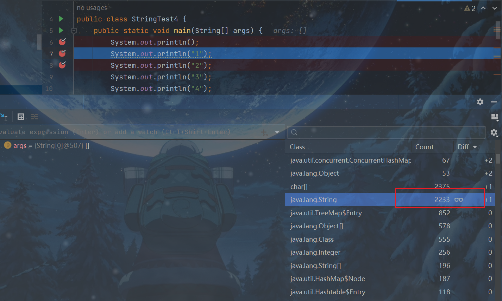Click the warnings indicator showing 2 problems
Image resolution: width=502 pixels, height=301 pixels.
pyautogui.click(x=470, y=8)
